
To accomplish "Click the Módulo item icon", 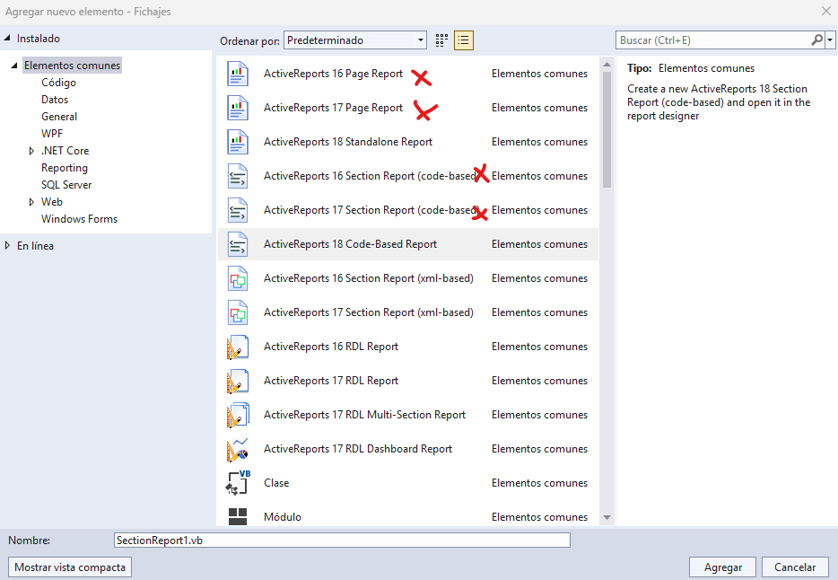I will (x=237, y=516).
